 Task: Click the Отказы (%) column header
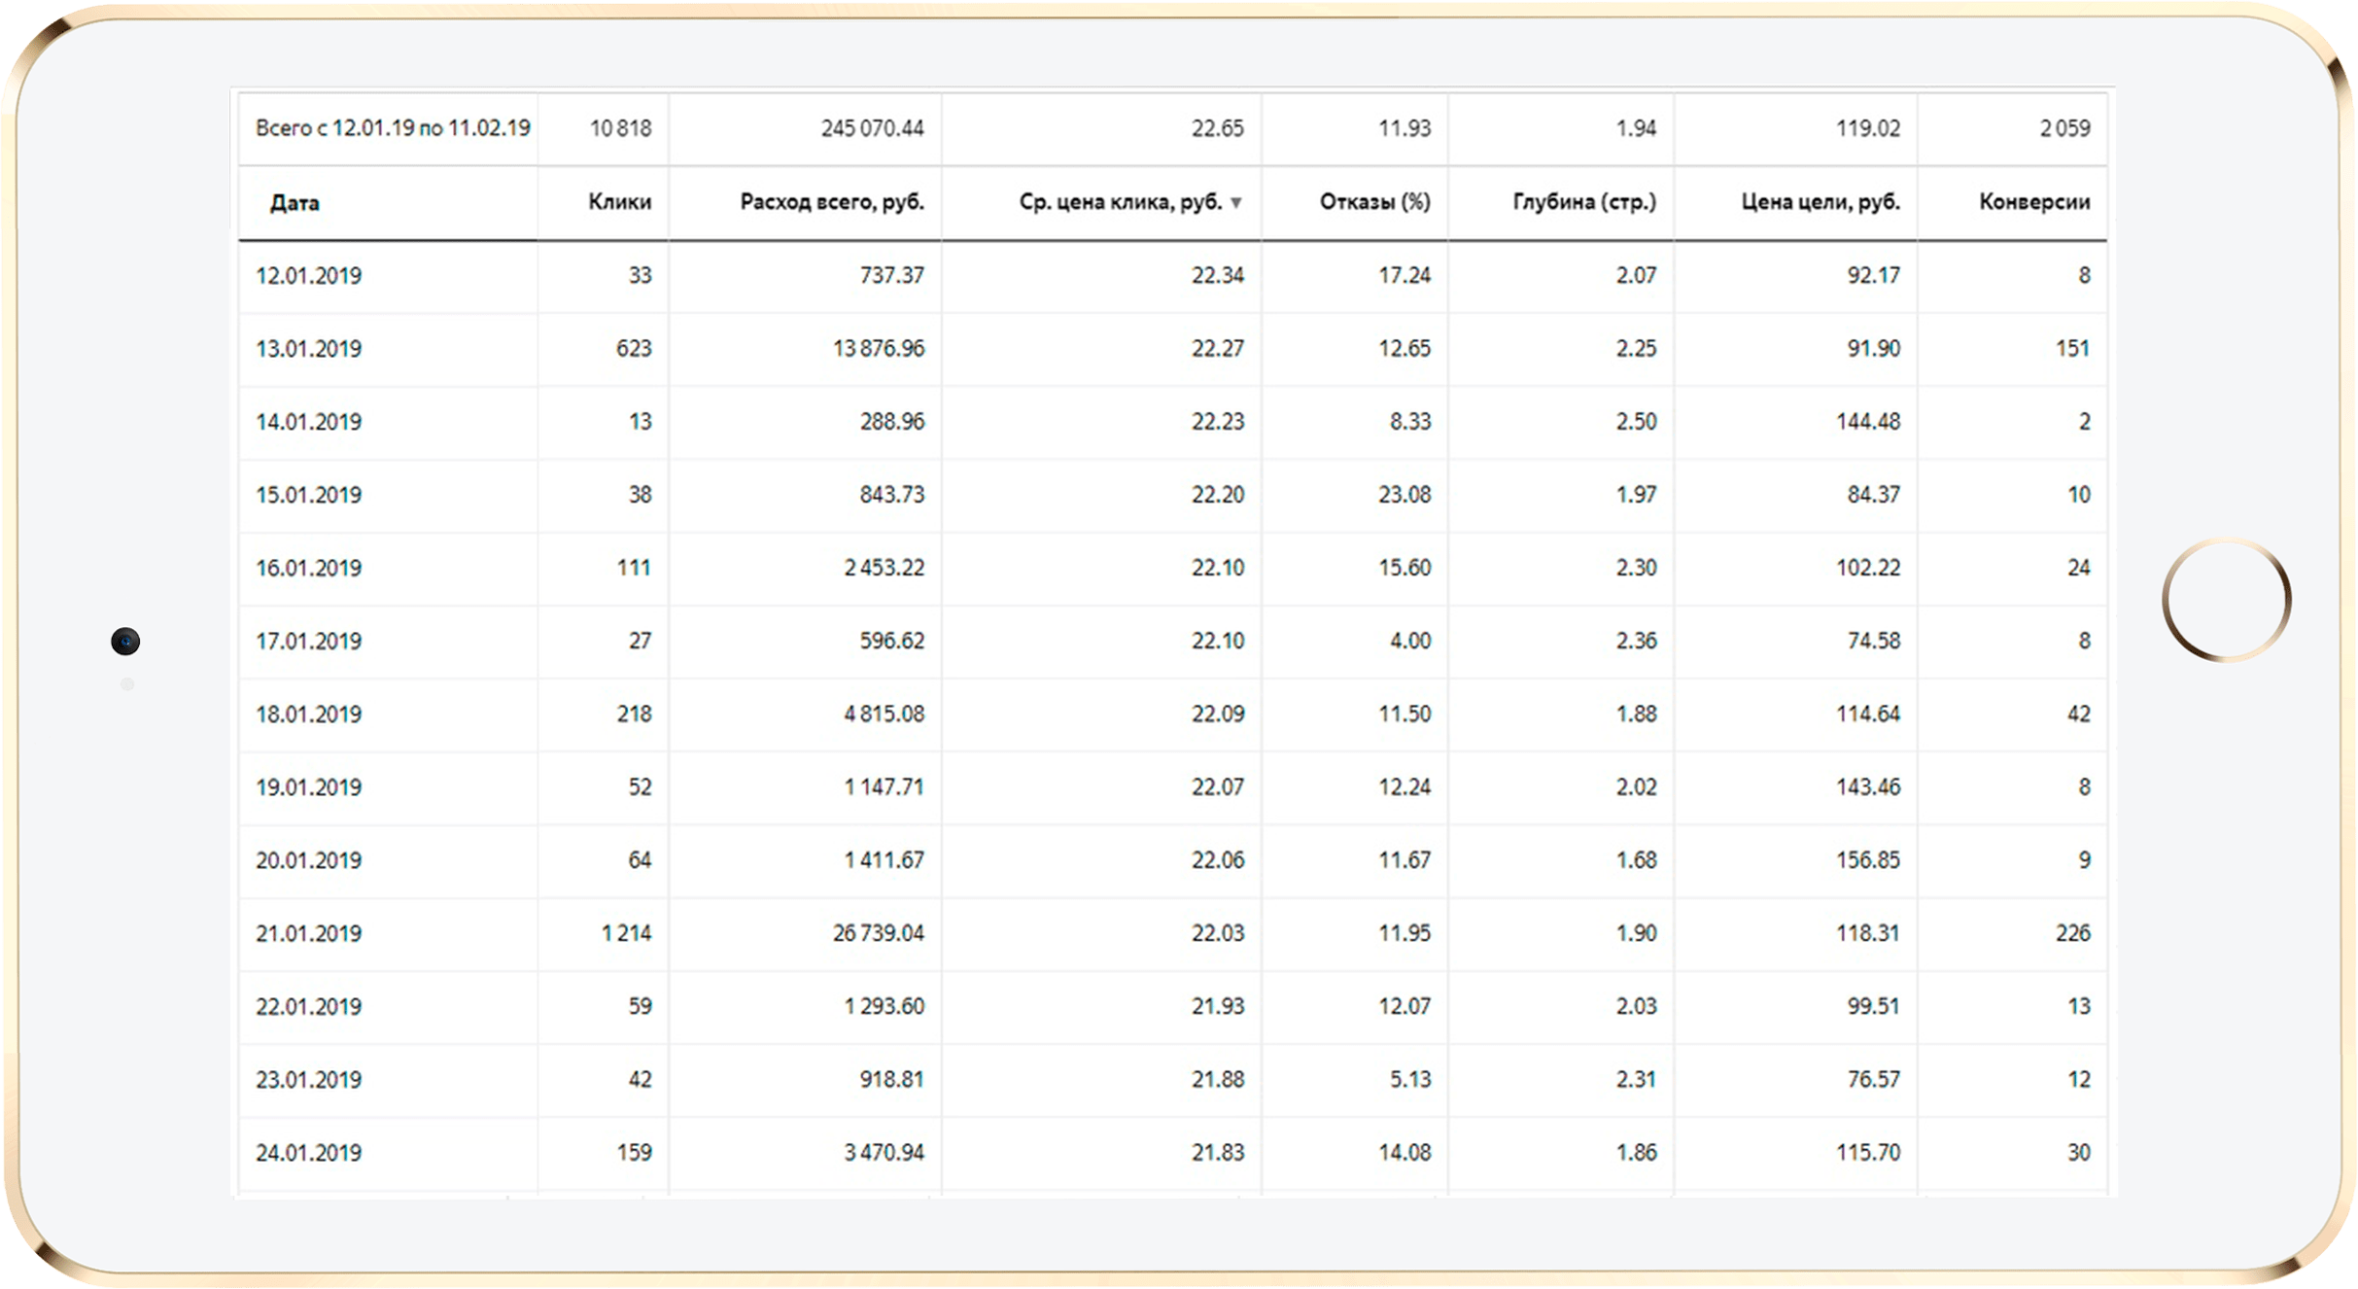1374,202
